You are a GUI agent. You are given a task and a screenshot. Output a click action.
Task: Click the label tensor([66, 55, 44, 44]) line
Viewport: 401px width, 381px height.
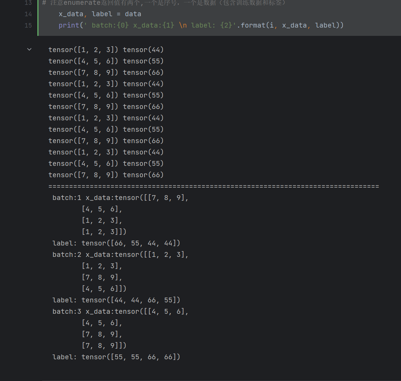[116, 243]
